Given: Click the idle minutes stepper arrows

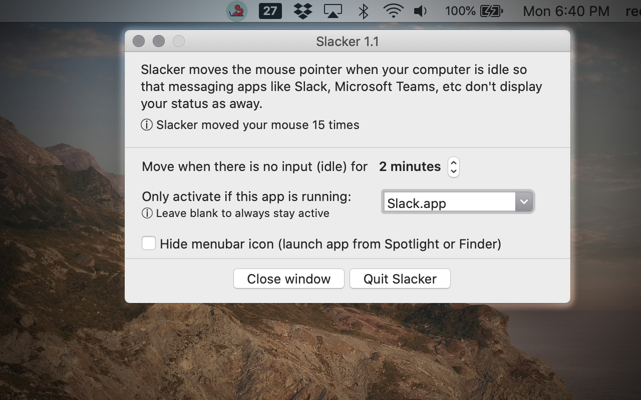Looking at the screenshot, I should pyautogui.click(x=453, y=166).
